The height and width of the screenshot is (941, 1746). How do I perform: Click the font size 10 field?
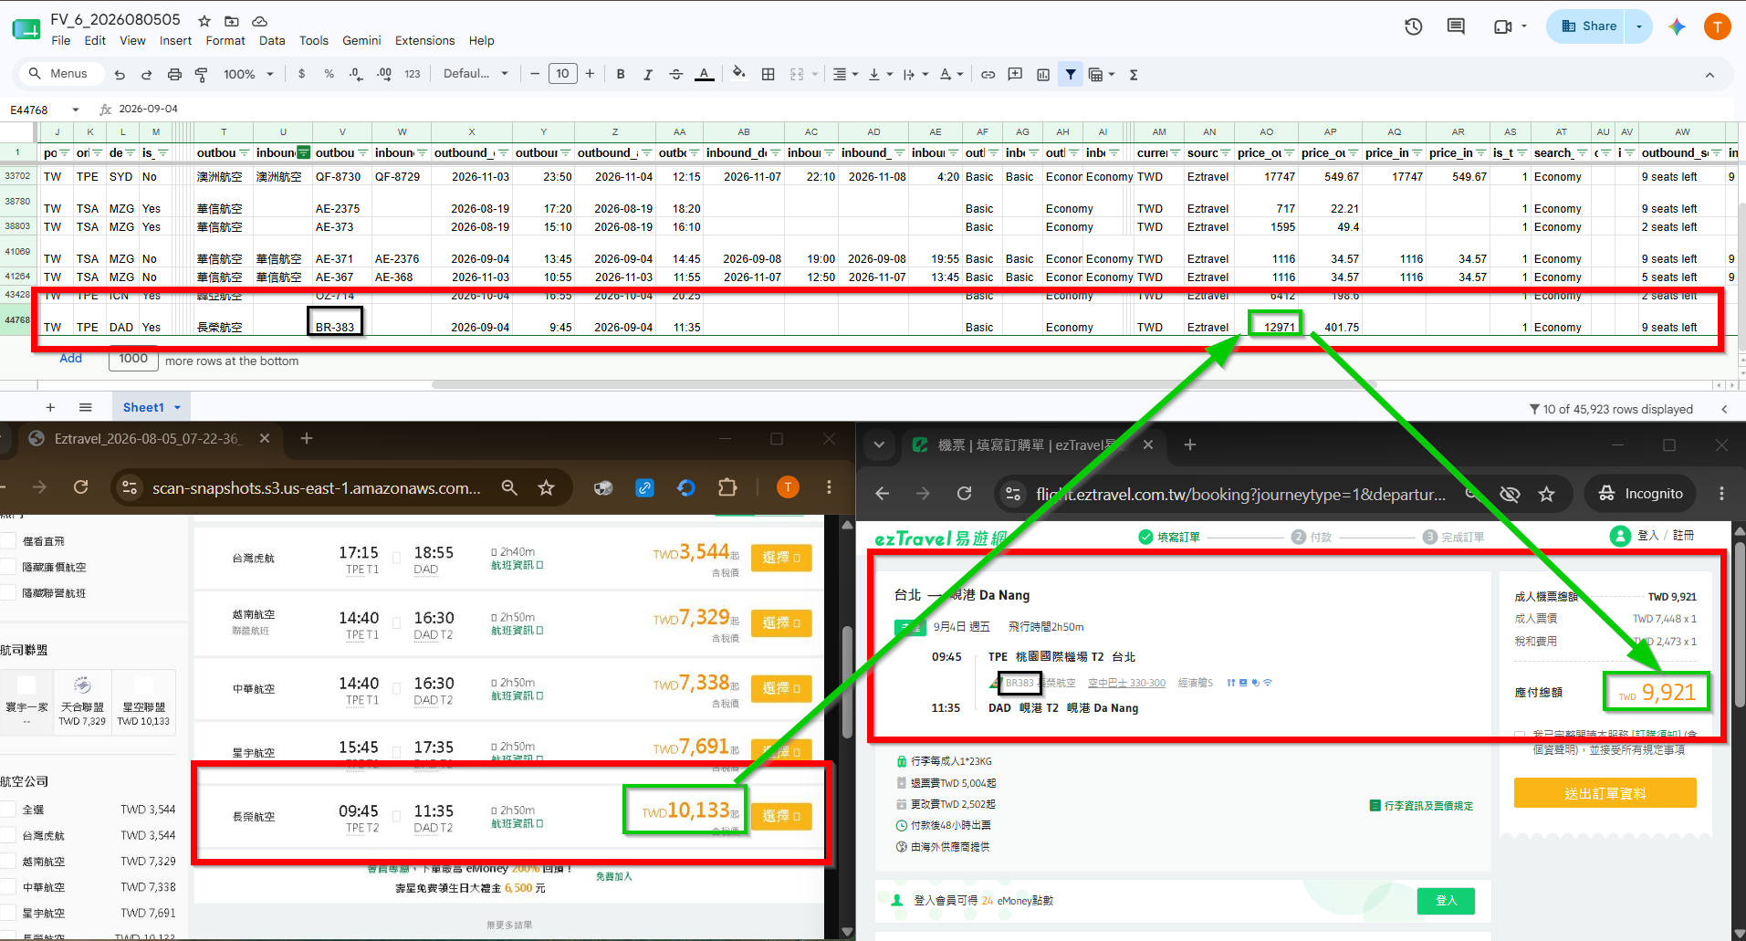[562, 74]
